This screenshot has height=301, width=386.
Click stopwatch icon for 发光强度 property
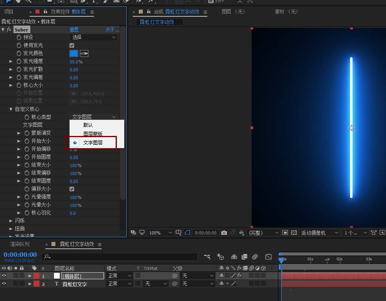coord(19,61)
